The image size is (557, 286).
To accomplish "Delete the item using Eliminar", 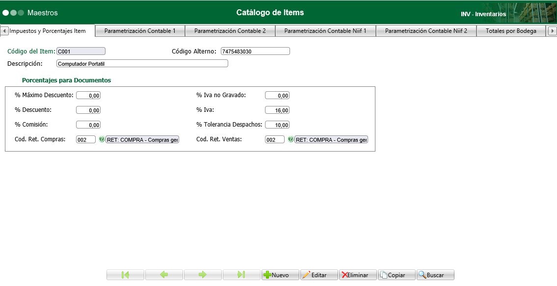I will coord(357,274).
